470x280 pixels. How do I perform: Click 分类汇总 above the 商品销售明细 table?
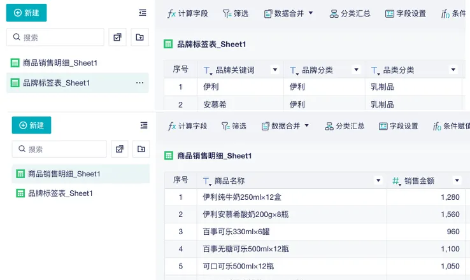pyautogui.click(x=345, y=126)
